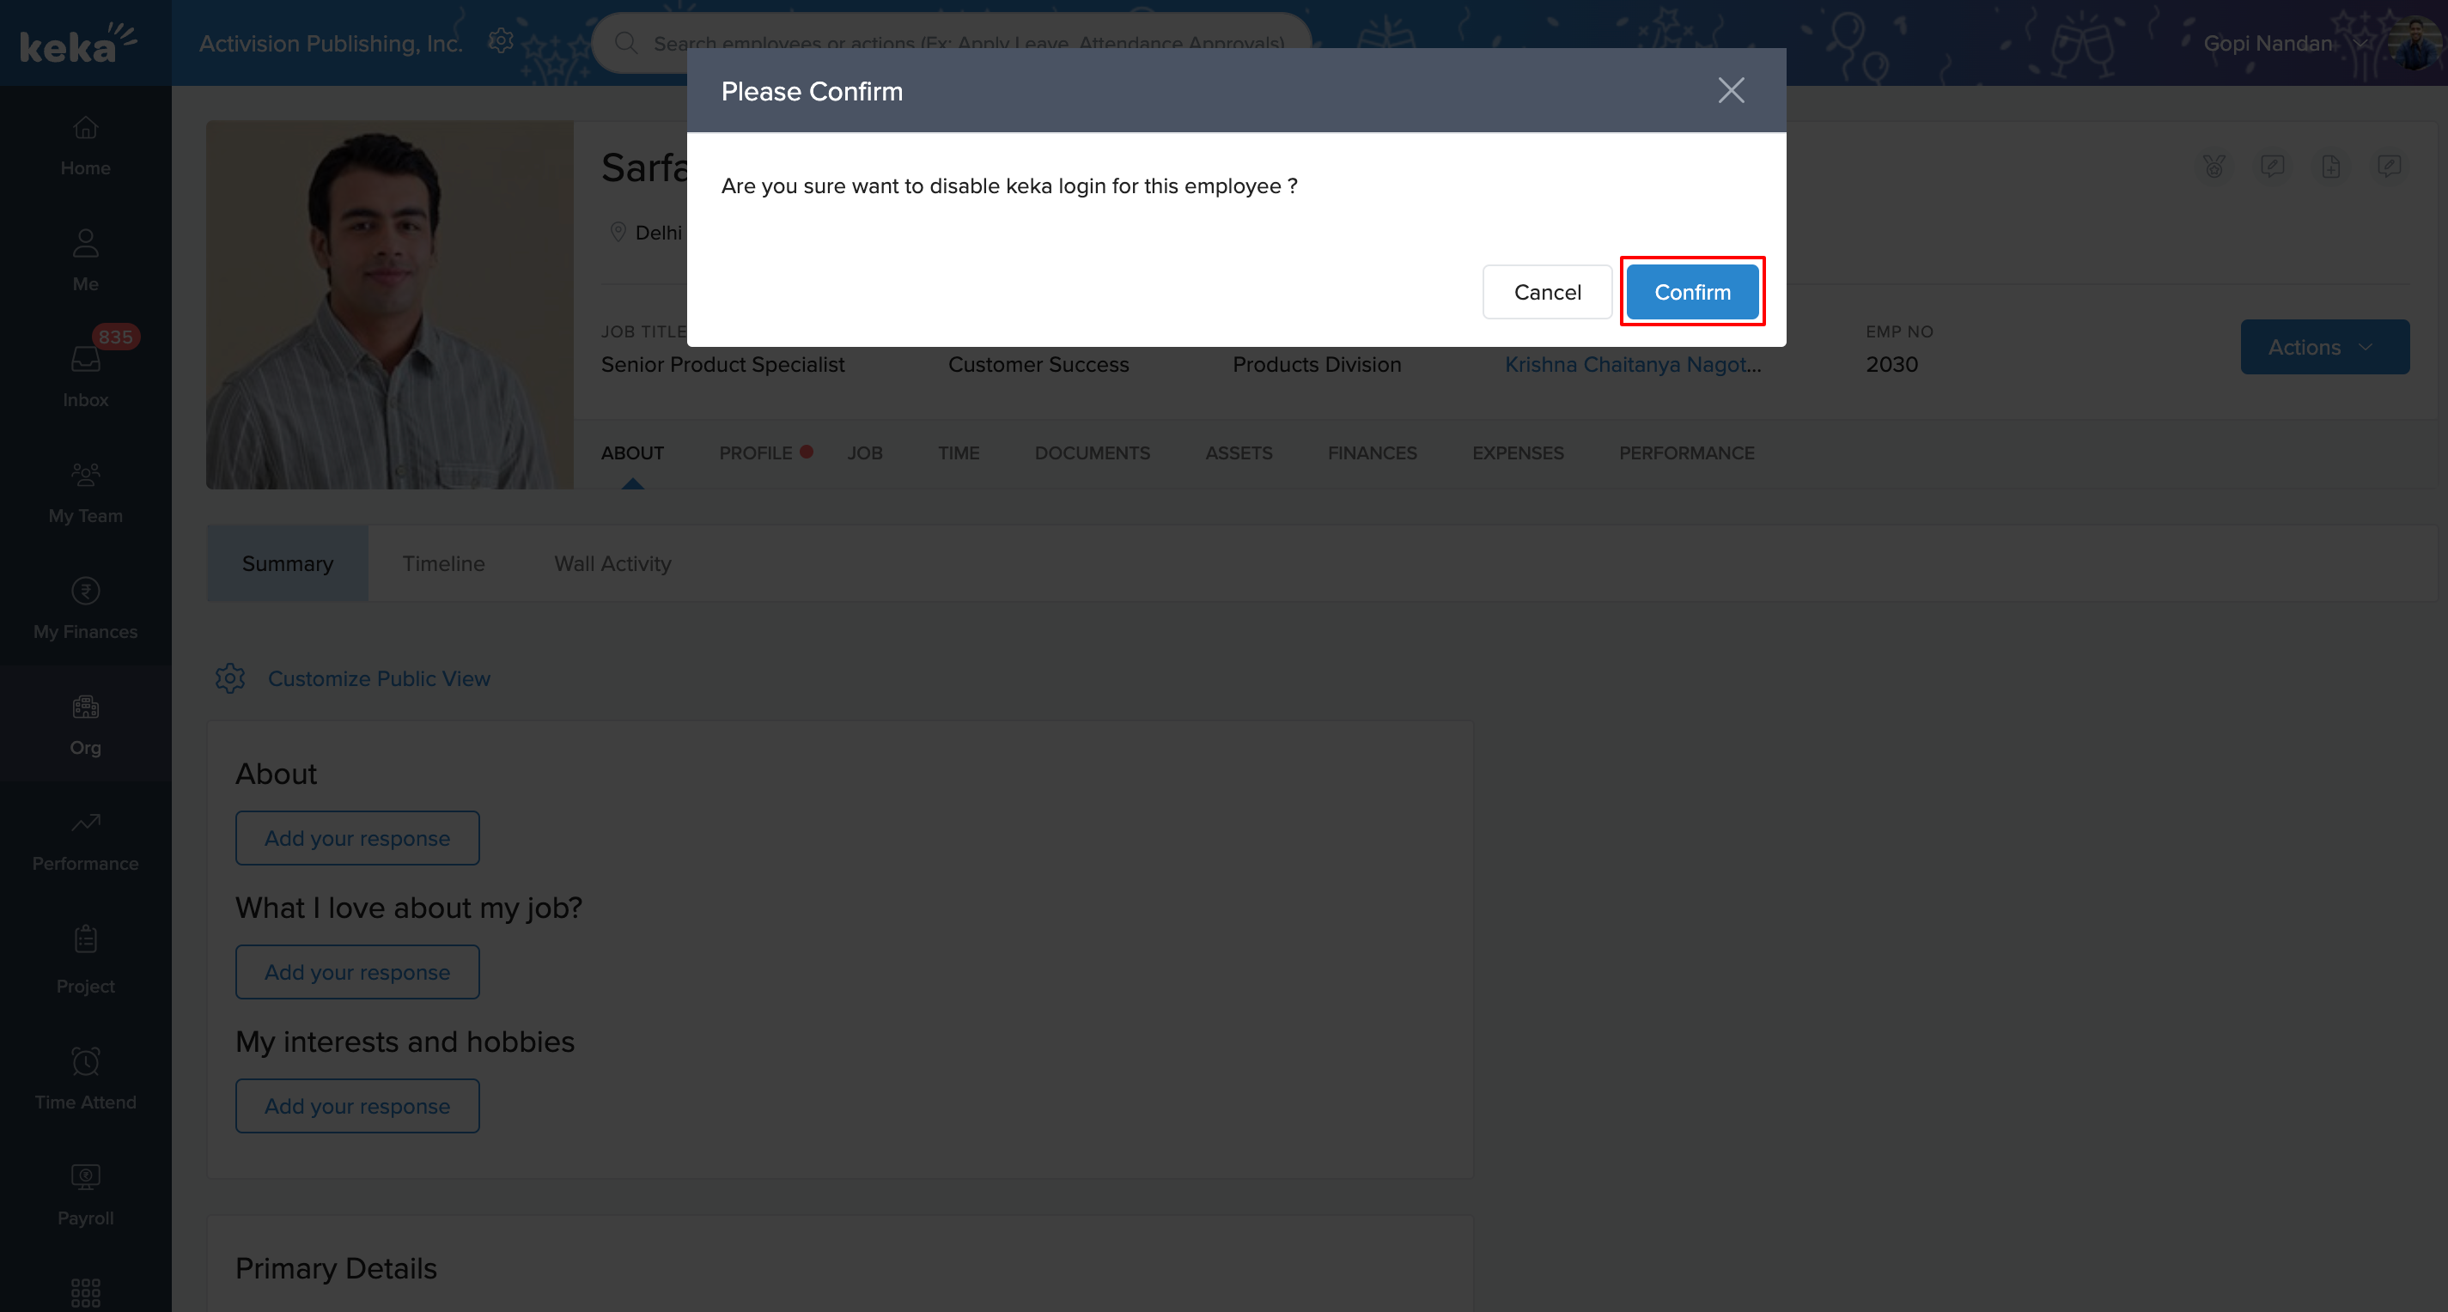This screenshot has height=1312, width=2448.
Task: Confirm disabling keka login
Action: pyautogui.click(x=1691, y=292)
